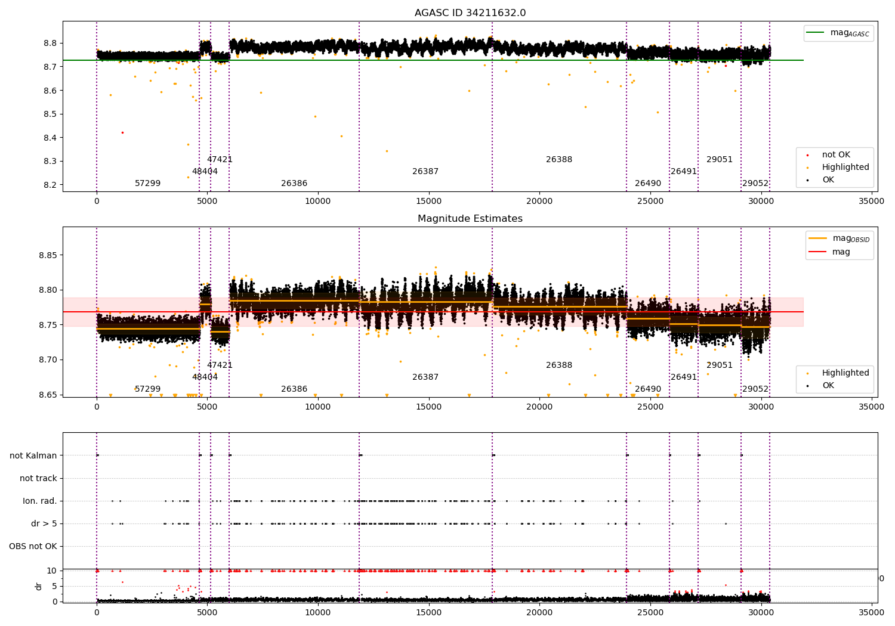Click OBSID label 26491 in the top plot
Screen dimensions: 895x626
pyautogui.click(x=684, y=172)
